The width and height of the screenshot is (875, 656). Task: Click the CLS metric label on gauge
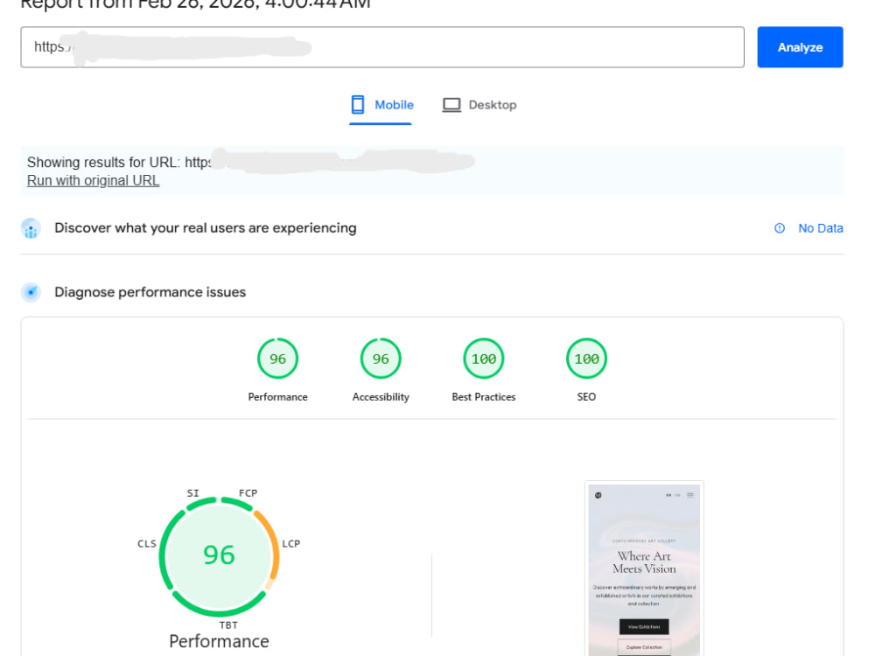pyautogui.click(x=147, y=544)
